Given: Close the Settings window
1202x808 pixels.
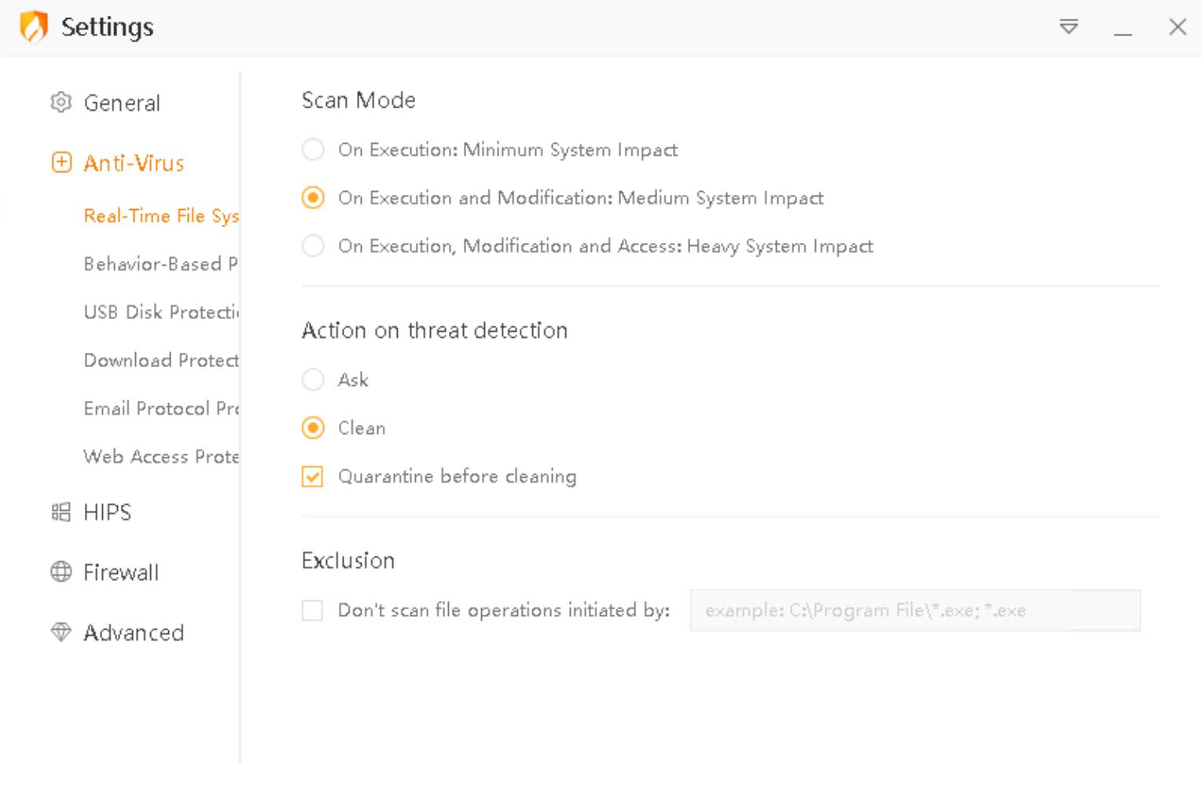Looking at the screenshot, I should [x=1177, y=27].
